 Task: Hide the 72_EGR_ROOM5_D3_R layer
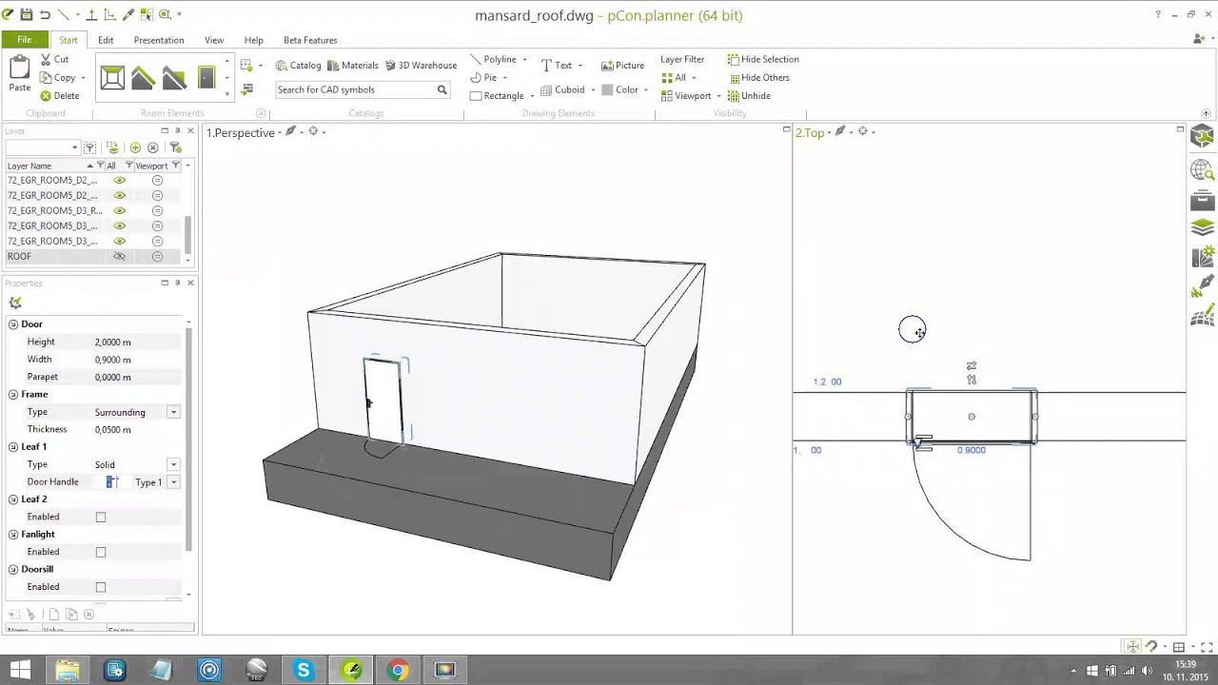click(x=119, y=210)
